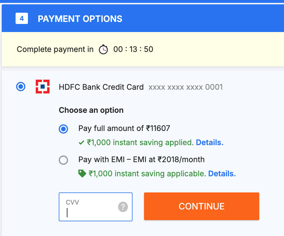Click the EMI at ₹2018/month label text
Screen dimensions: 284x236
coord(141,159)
